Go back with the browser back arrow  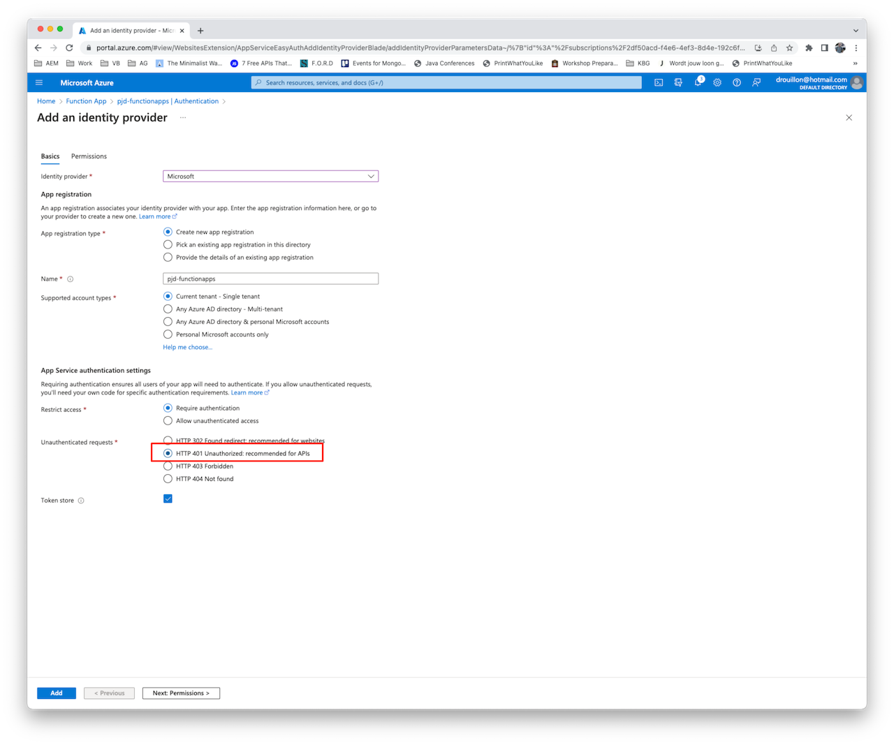[38, 47]
